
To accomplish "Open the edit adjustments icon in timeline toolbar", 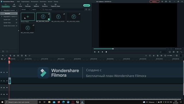I will 26,55.
